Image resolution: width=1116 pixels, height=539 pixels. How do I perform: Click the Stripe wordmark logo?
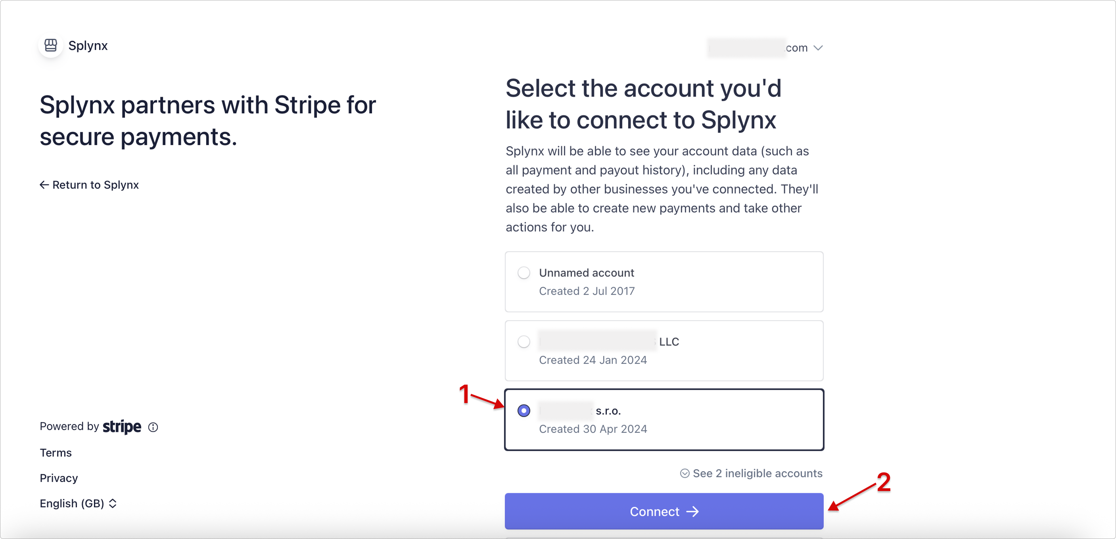pyautogui.click(x=121, y=427)
